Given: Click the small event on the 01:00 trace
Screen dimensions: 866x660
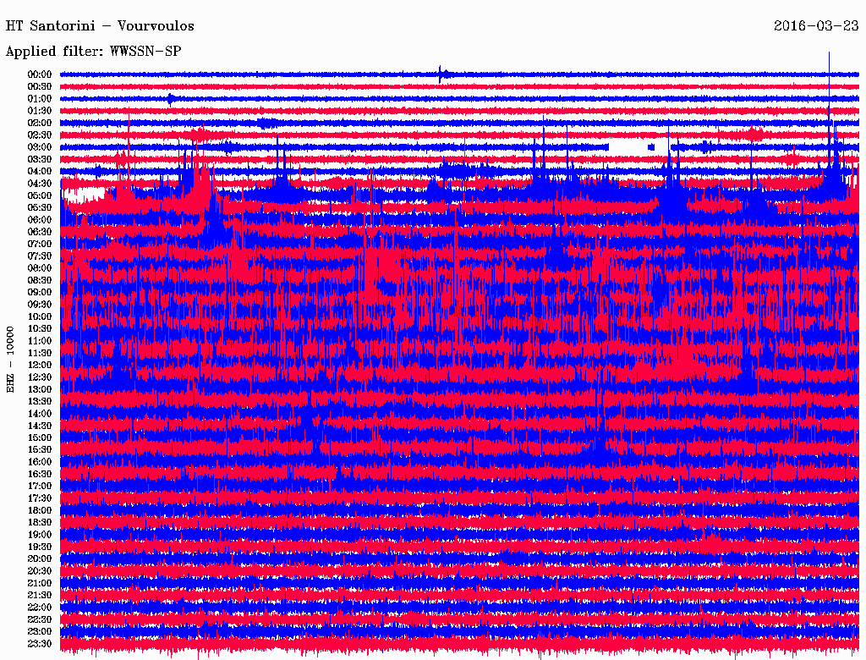Looking at the screenshot, I should 170,99.
